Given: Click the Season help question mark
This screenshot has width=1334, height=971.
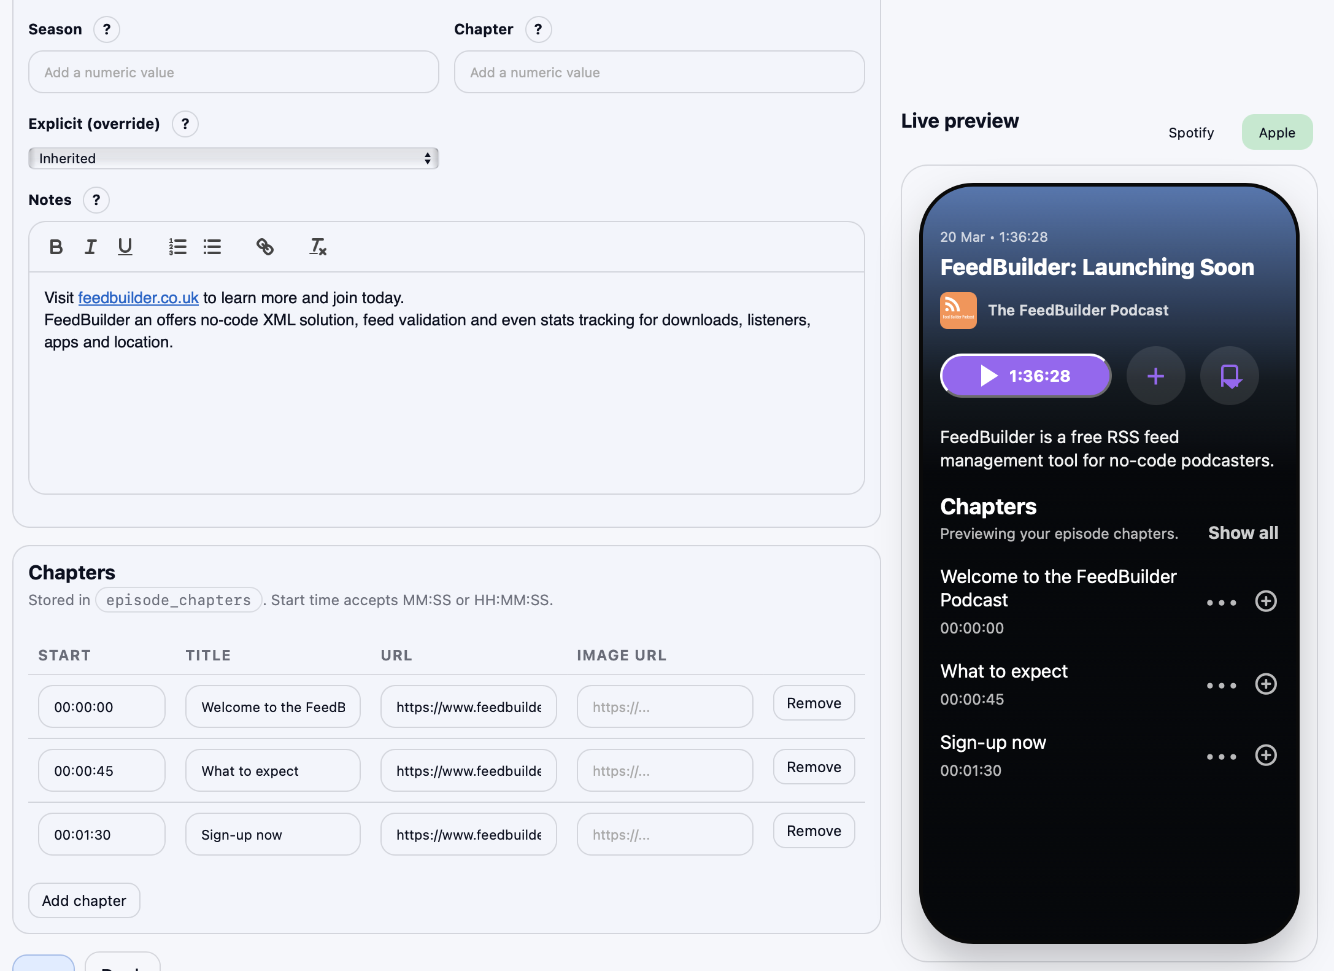Looking at the screenshot, I should [107, 29].
